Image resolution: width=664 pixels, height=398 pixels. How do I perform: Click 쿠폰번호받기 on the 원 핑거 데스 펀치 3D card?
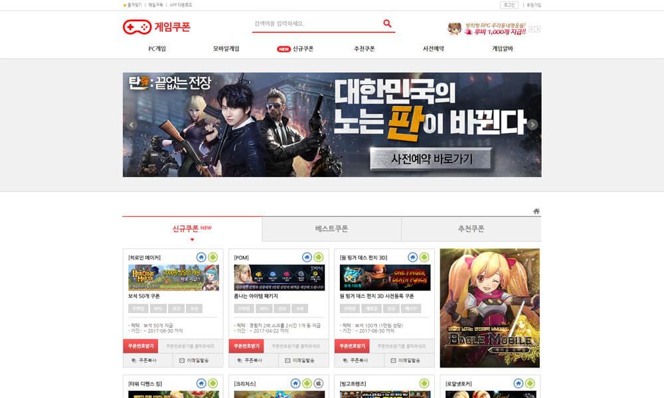[352, 346]
